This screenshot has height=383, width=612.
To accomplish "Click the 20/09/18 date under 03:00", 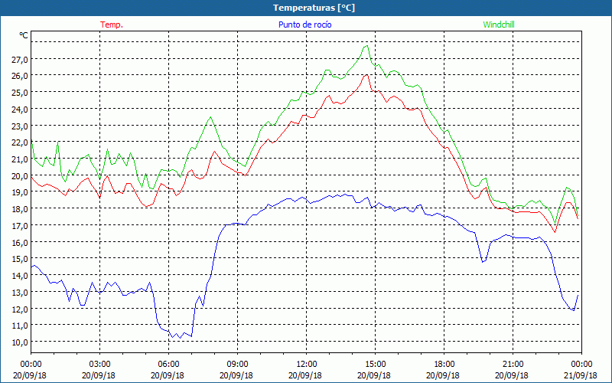I will click(x=99, y=375).
